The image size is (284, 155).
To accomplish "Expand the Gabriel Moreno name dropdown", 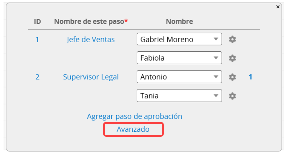I will coord(179,39).
